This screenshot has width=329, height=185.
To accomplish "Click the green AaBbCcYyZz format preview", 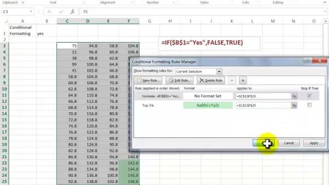I will click(208, 105).
